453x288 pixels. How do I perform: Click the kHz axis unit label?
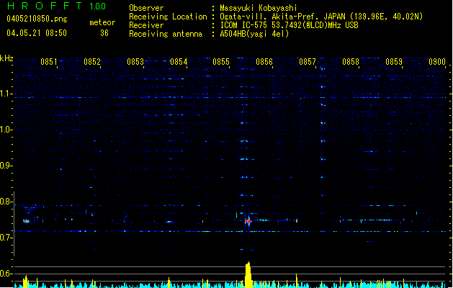coord(6,58)
